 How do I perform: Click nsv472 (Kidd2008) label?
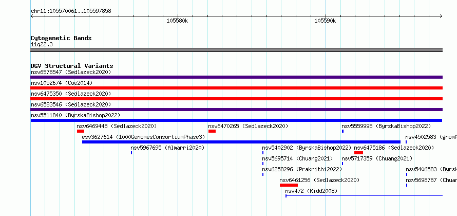tap(311, 191)
